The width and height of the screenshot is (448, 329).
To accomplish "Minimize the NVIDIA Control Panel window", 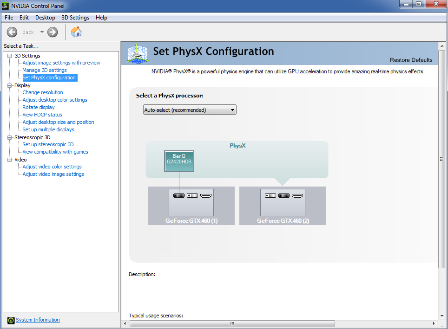I will [x=406, y=4].
